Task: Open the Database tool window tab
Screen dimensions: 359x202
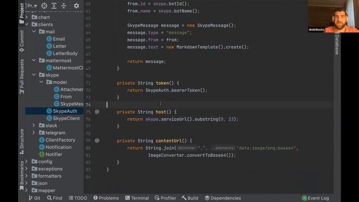Action: tap(337, 44)
